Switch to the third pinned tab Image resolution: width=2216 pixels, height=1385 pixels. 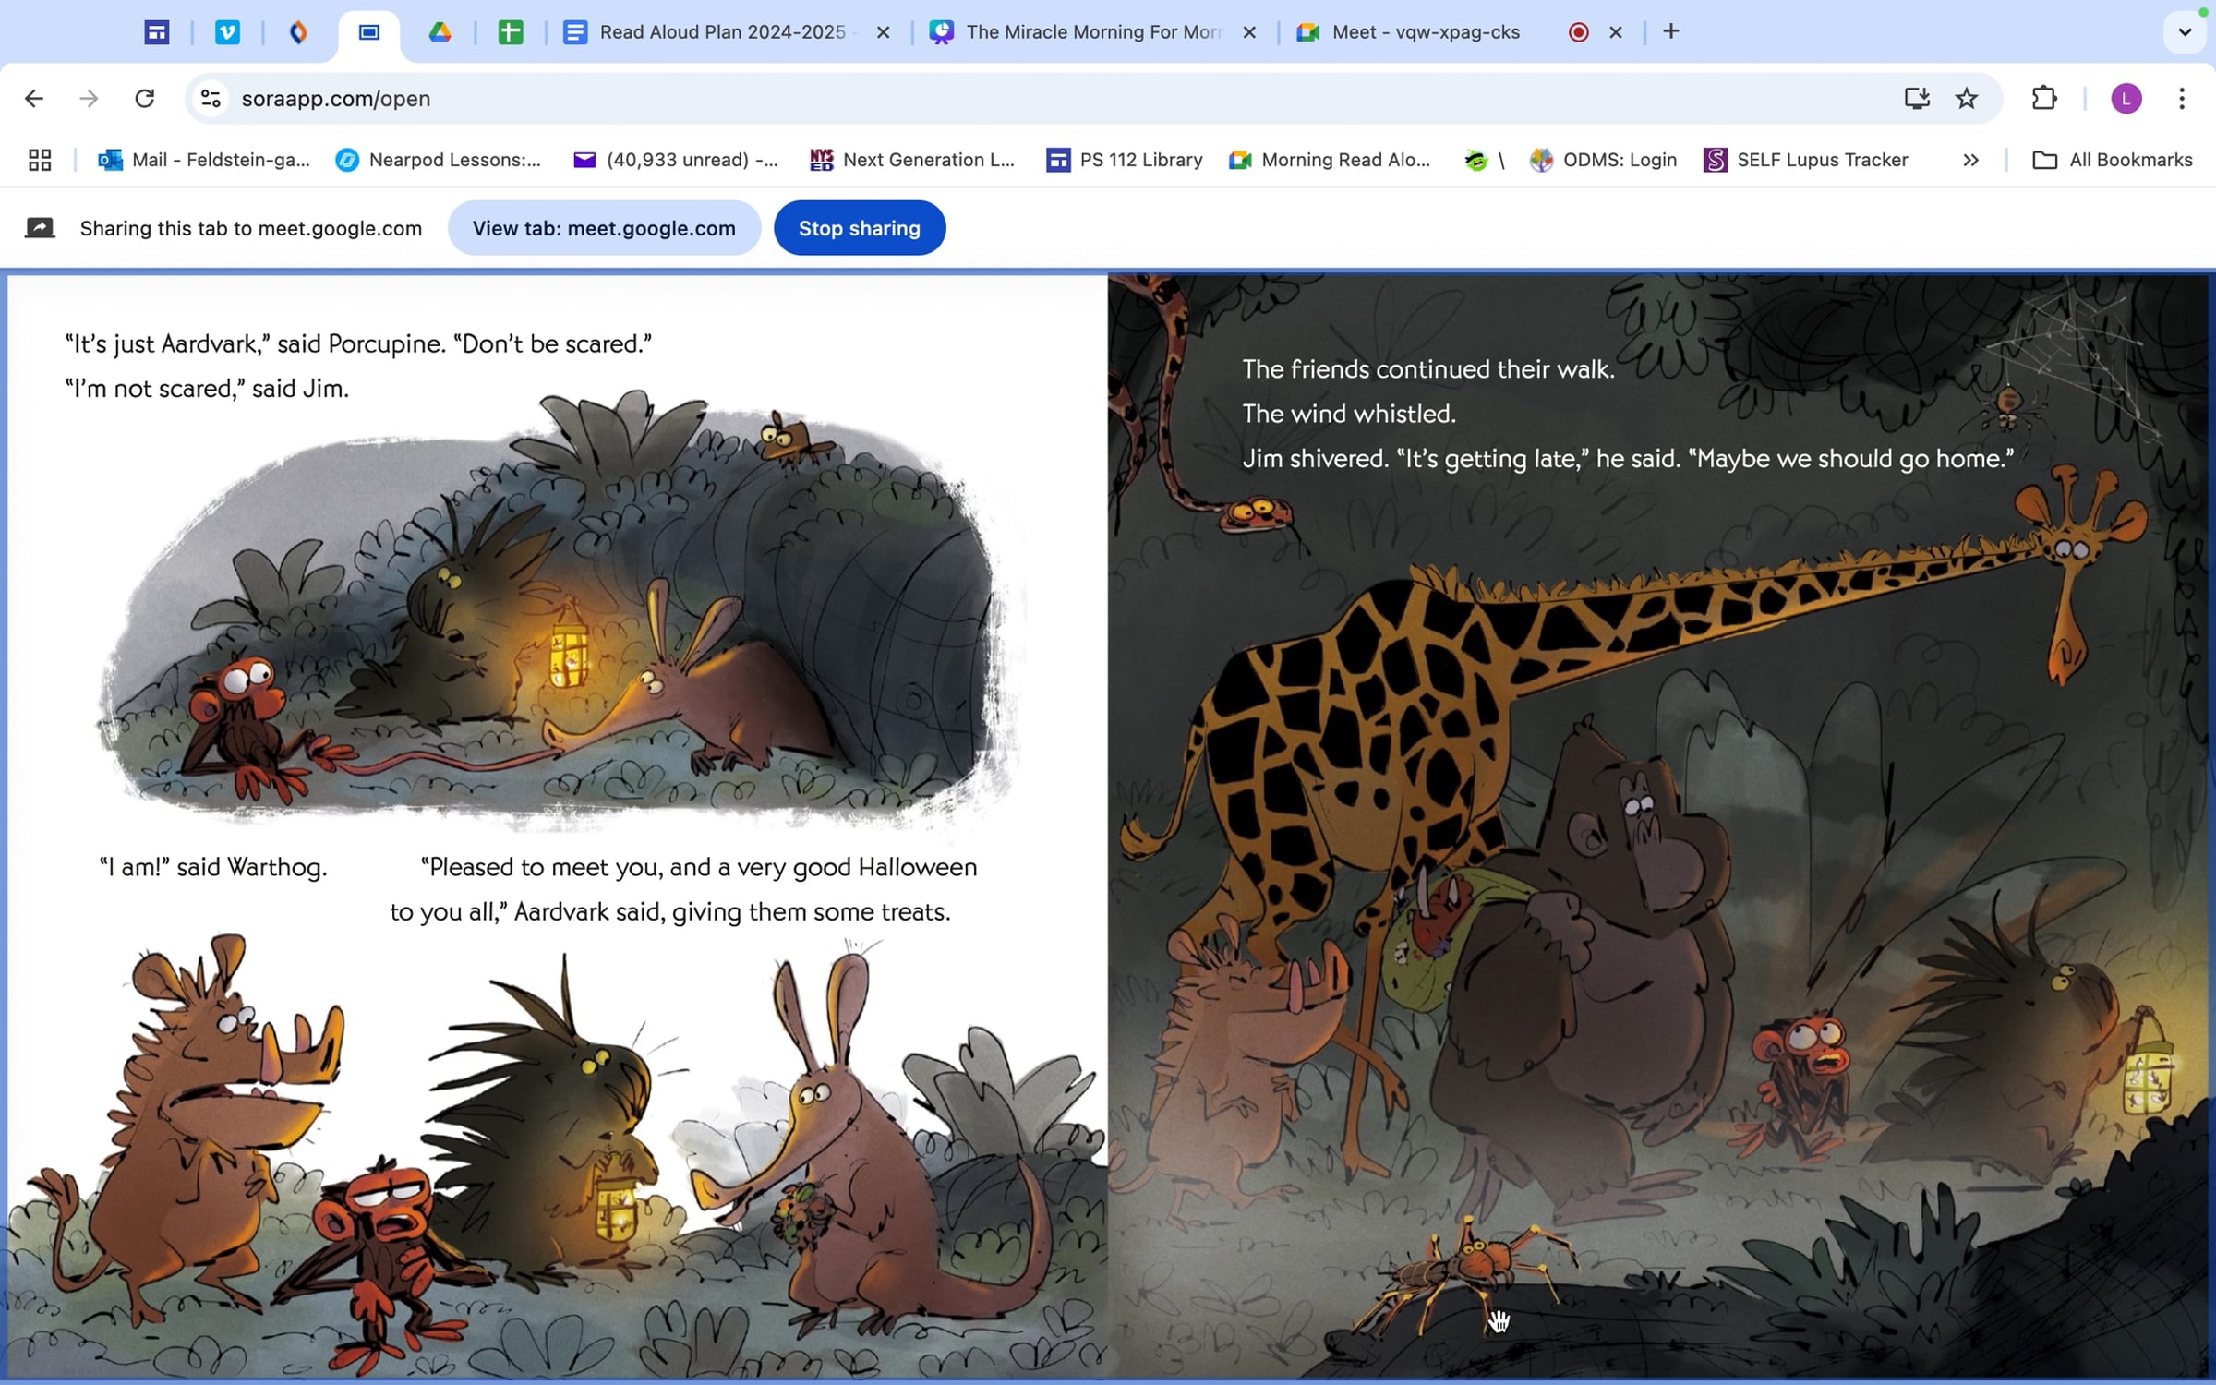click(298, 32)
